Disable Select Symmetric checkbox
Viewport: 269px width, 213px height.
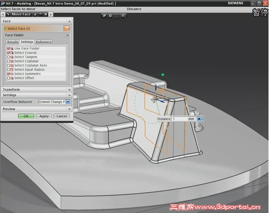pos(9,74)
